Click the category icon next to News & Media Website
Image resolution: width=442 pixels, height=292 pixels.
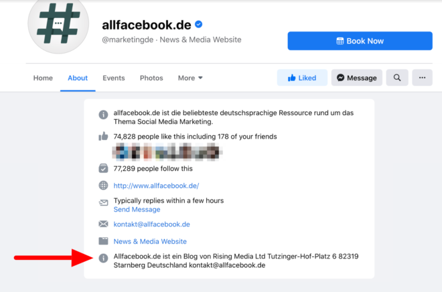pos(103,241)
